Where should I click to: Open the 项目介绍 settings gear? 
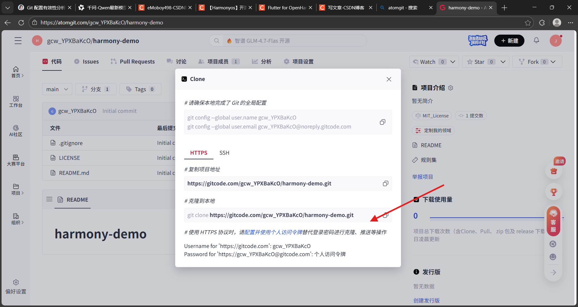pos(450,88)
